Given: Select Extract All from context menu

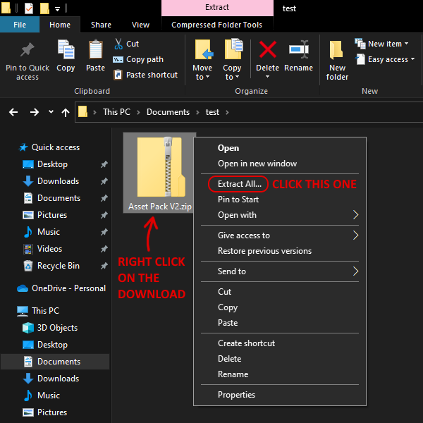Looking at the screenshot, I should click(239, 183).
